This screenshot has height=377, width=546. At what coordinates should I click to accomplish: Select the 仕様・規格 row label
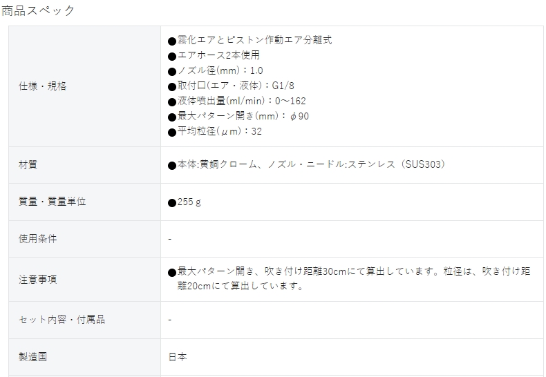click(42, 86)
